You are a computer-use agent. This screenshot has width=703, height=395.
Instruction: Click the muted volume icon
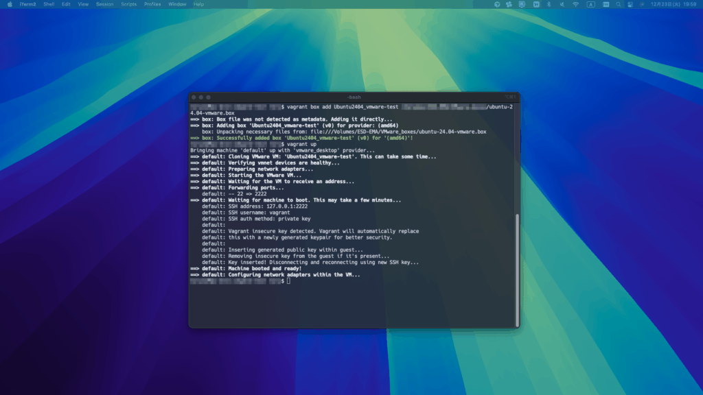(x=562, y=4)
